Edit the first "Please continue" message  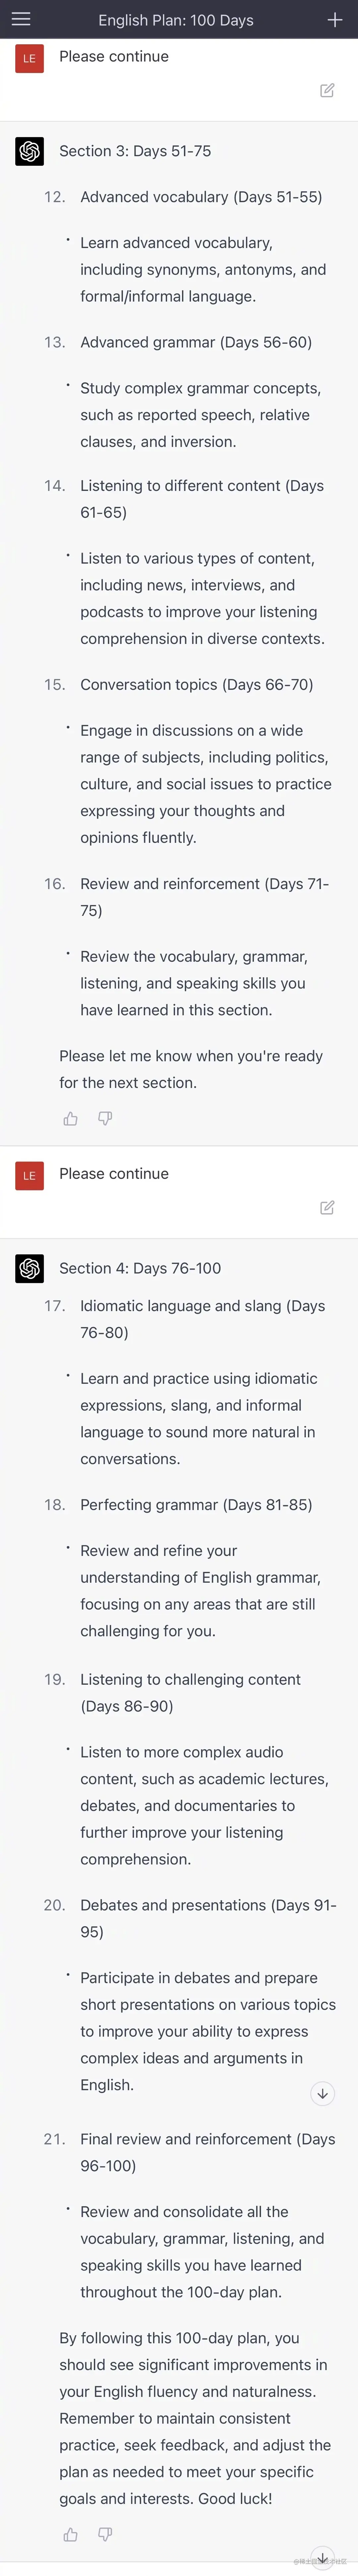pos(327,90)
